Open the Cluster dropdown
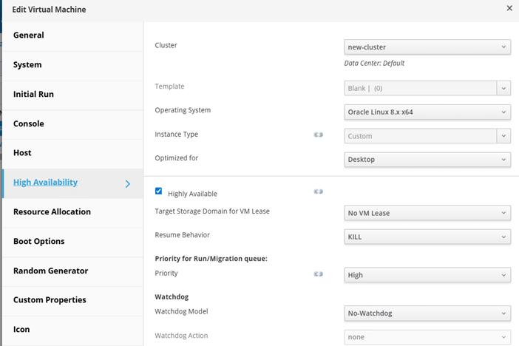 (x=427, y=47)
